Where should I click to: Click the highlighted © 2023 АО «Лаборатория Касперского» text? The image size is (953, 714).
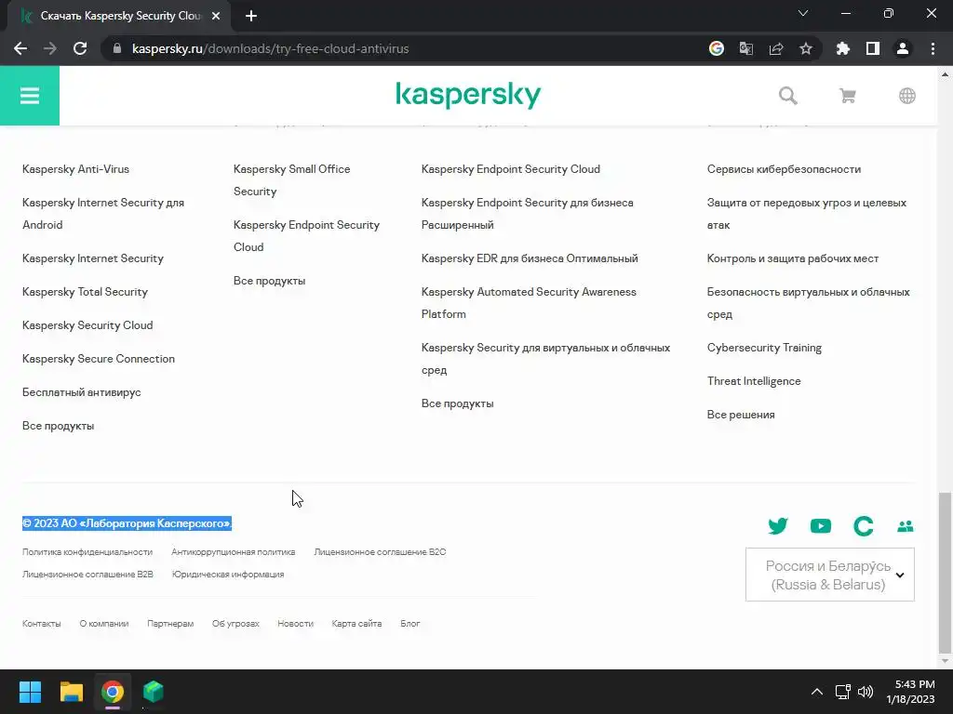(x=127, y=523)
